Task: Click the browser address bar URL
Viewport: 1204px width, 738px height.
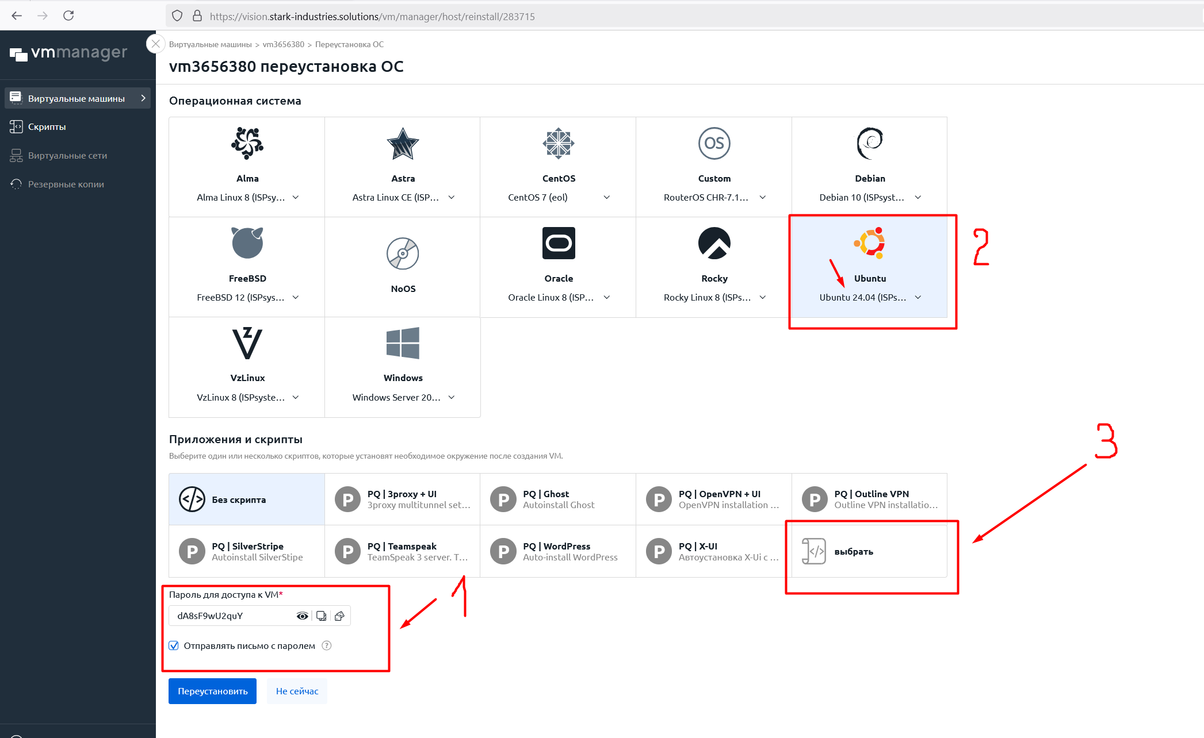Action: [372, 17]
